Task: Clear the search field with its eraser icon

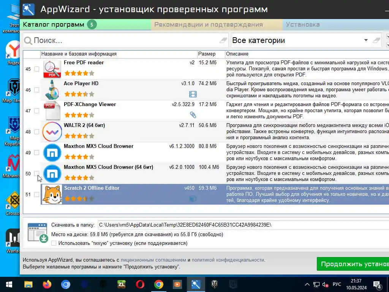Action: [x=223, y=40]
